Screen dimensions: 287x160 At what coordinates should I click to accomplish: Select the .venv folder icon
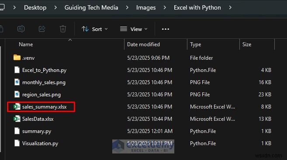click(x=17, y=58)
